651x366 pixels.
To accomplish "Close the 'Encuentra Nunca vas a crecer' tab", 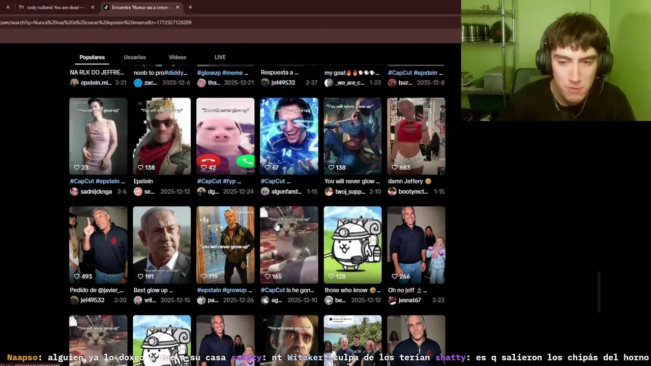I will coord(177,7).
